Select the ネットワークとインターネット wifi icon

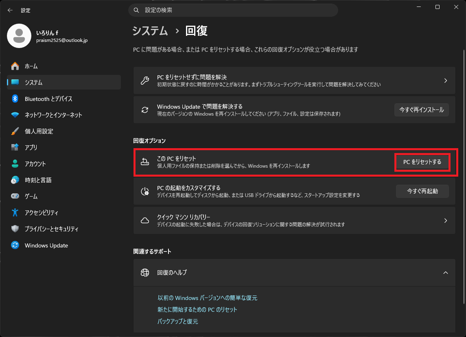(x=15, y=115)
